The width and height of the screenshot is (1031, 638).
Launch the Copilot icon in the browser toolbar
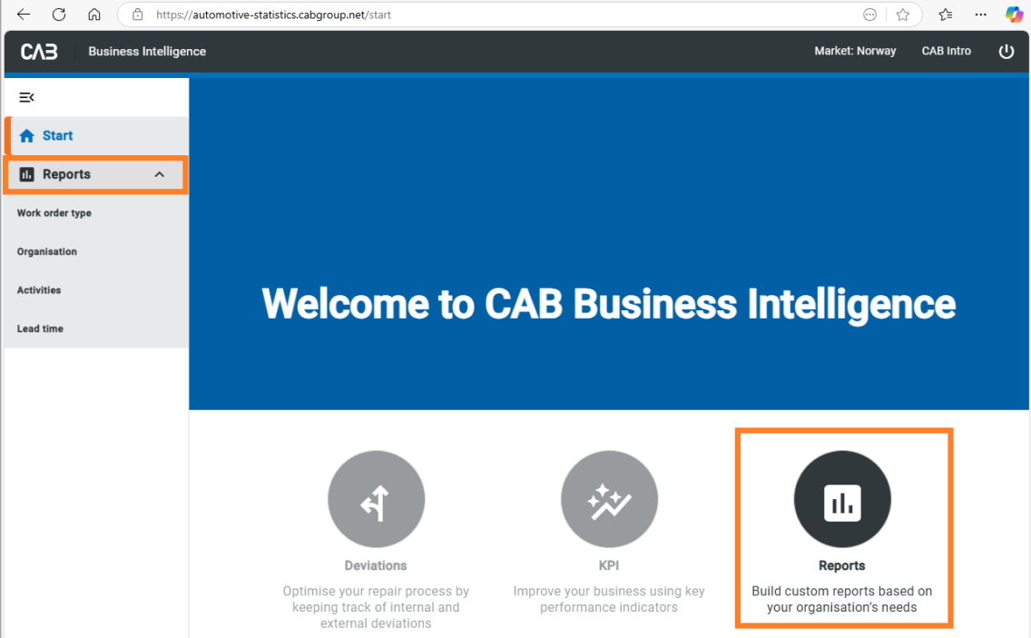[x=1014, y=14]
